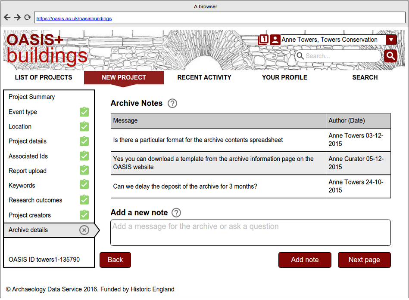Click the Associated Ids green checkmark
This screenshot has height=300, width=409.
[x=84, y=156]
